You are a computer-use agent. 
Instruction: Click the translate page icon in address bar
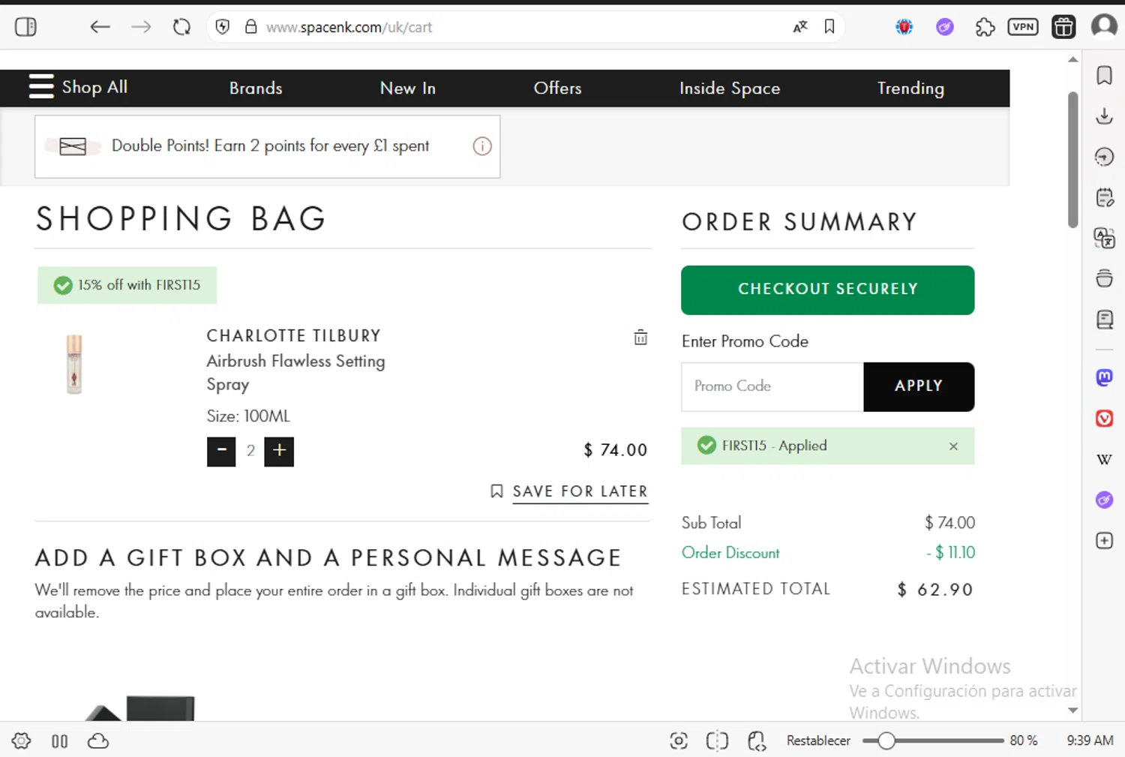click(x=800, y=27)
